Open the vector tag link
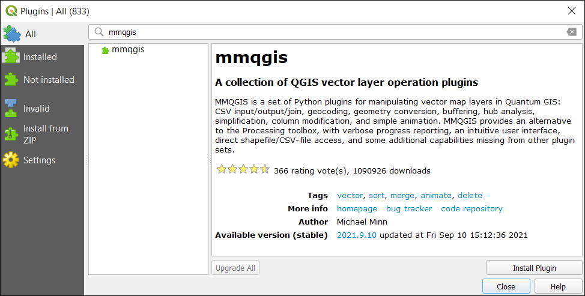Image resolution: width=585 pixels, height=296 pixels. pos(350,195)
